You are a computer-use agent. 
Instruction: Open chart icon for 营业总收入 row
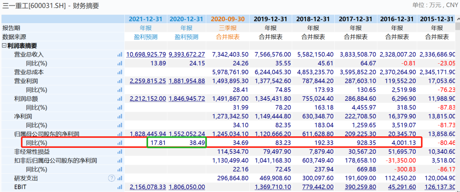(x=120, y=54)
